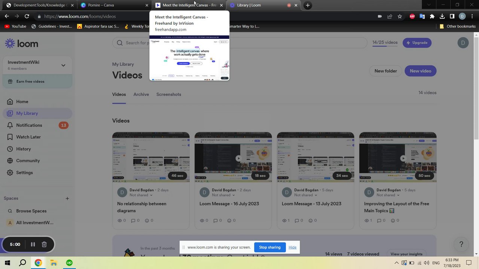Open the 46 sec video thumbnail
Screen dimensions: 479x269
pos(151,157)
